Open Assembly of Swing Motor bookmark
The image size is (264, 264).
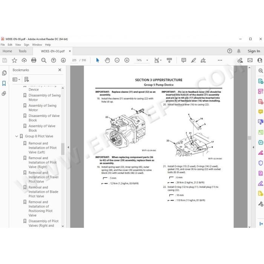(x=42, y=108)
